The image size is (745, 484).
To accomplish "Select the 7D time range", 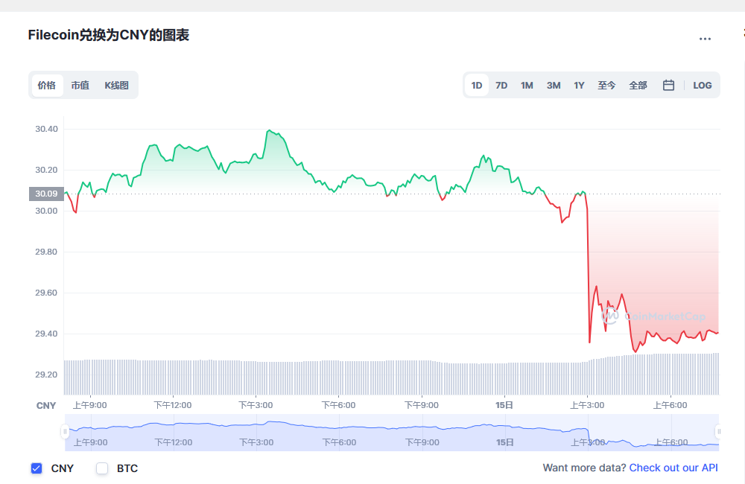I will pyautogui.click(x=501, y=86).
